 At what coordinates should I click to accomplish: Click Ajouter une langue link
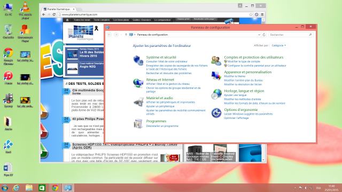(x=235, y=95)
